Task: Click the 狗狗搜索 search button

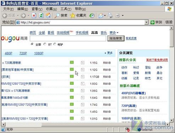Action: coord(116,38)
